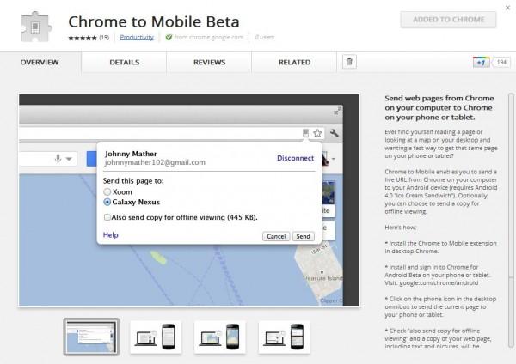The image size is (516, 364).
Task: Click the Help link in popup
Action: coord(111,235)
